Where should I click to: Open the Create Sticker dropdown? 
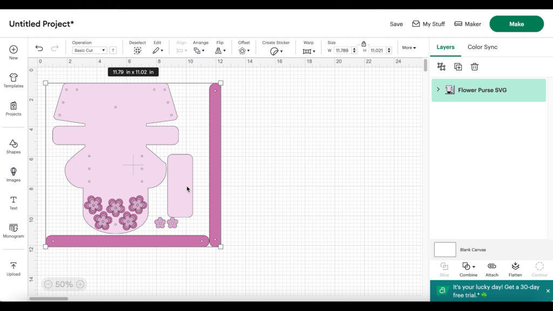click(x=276, y=51)
